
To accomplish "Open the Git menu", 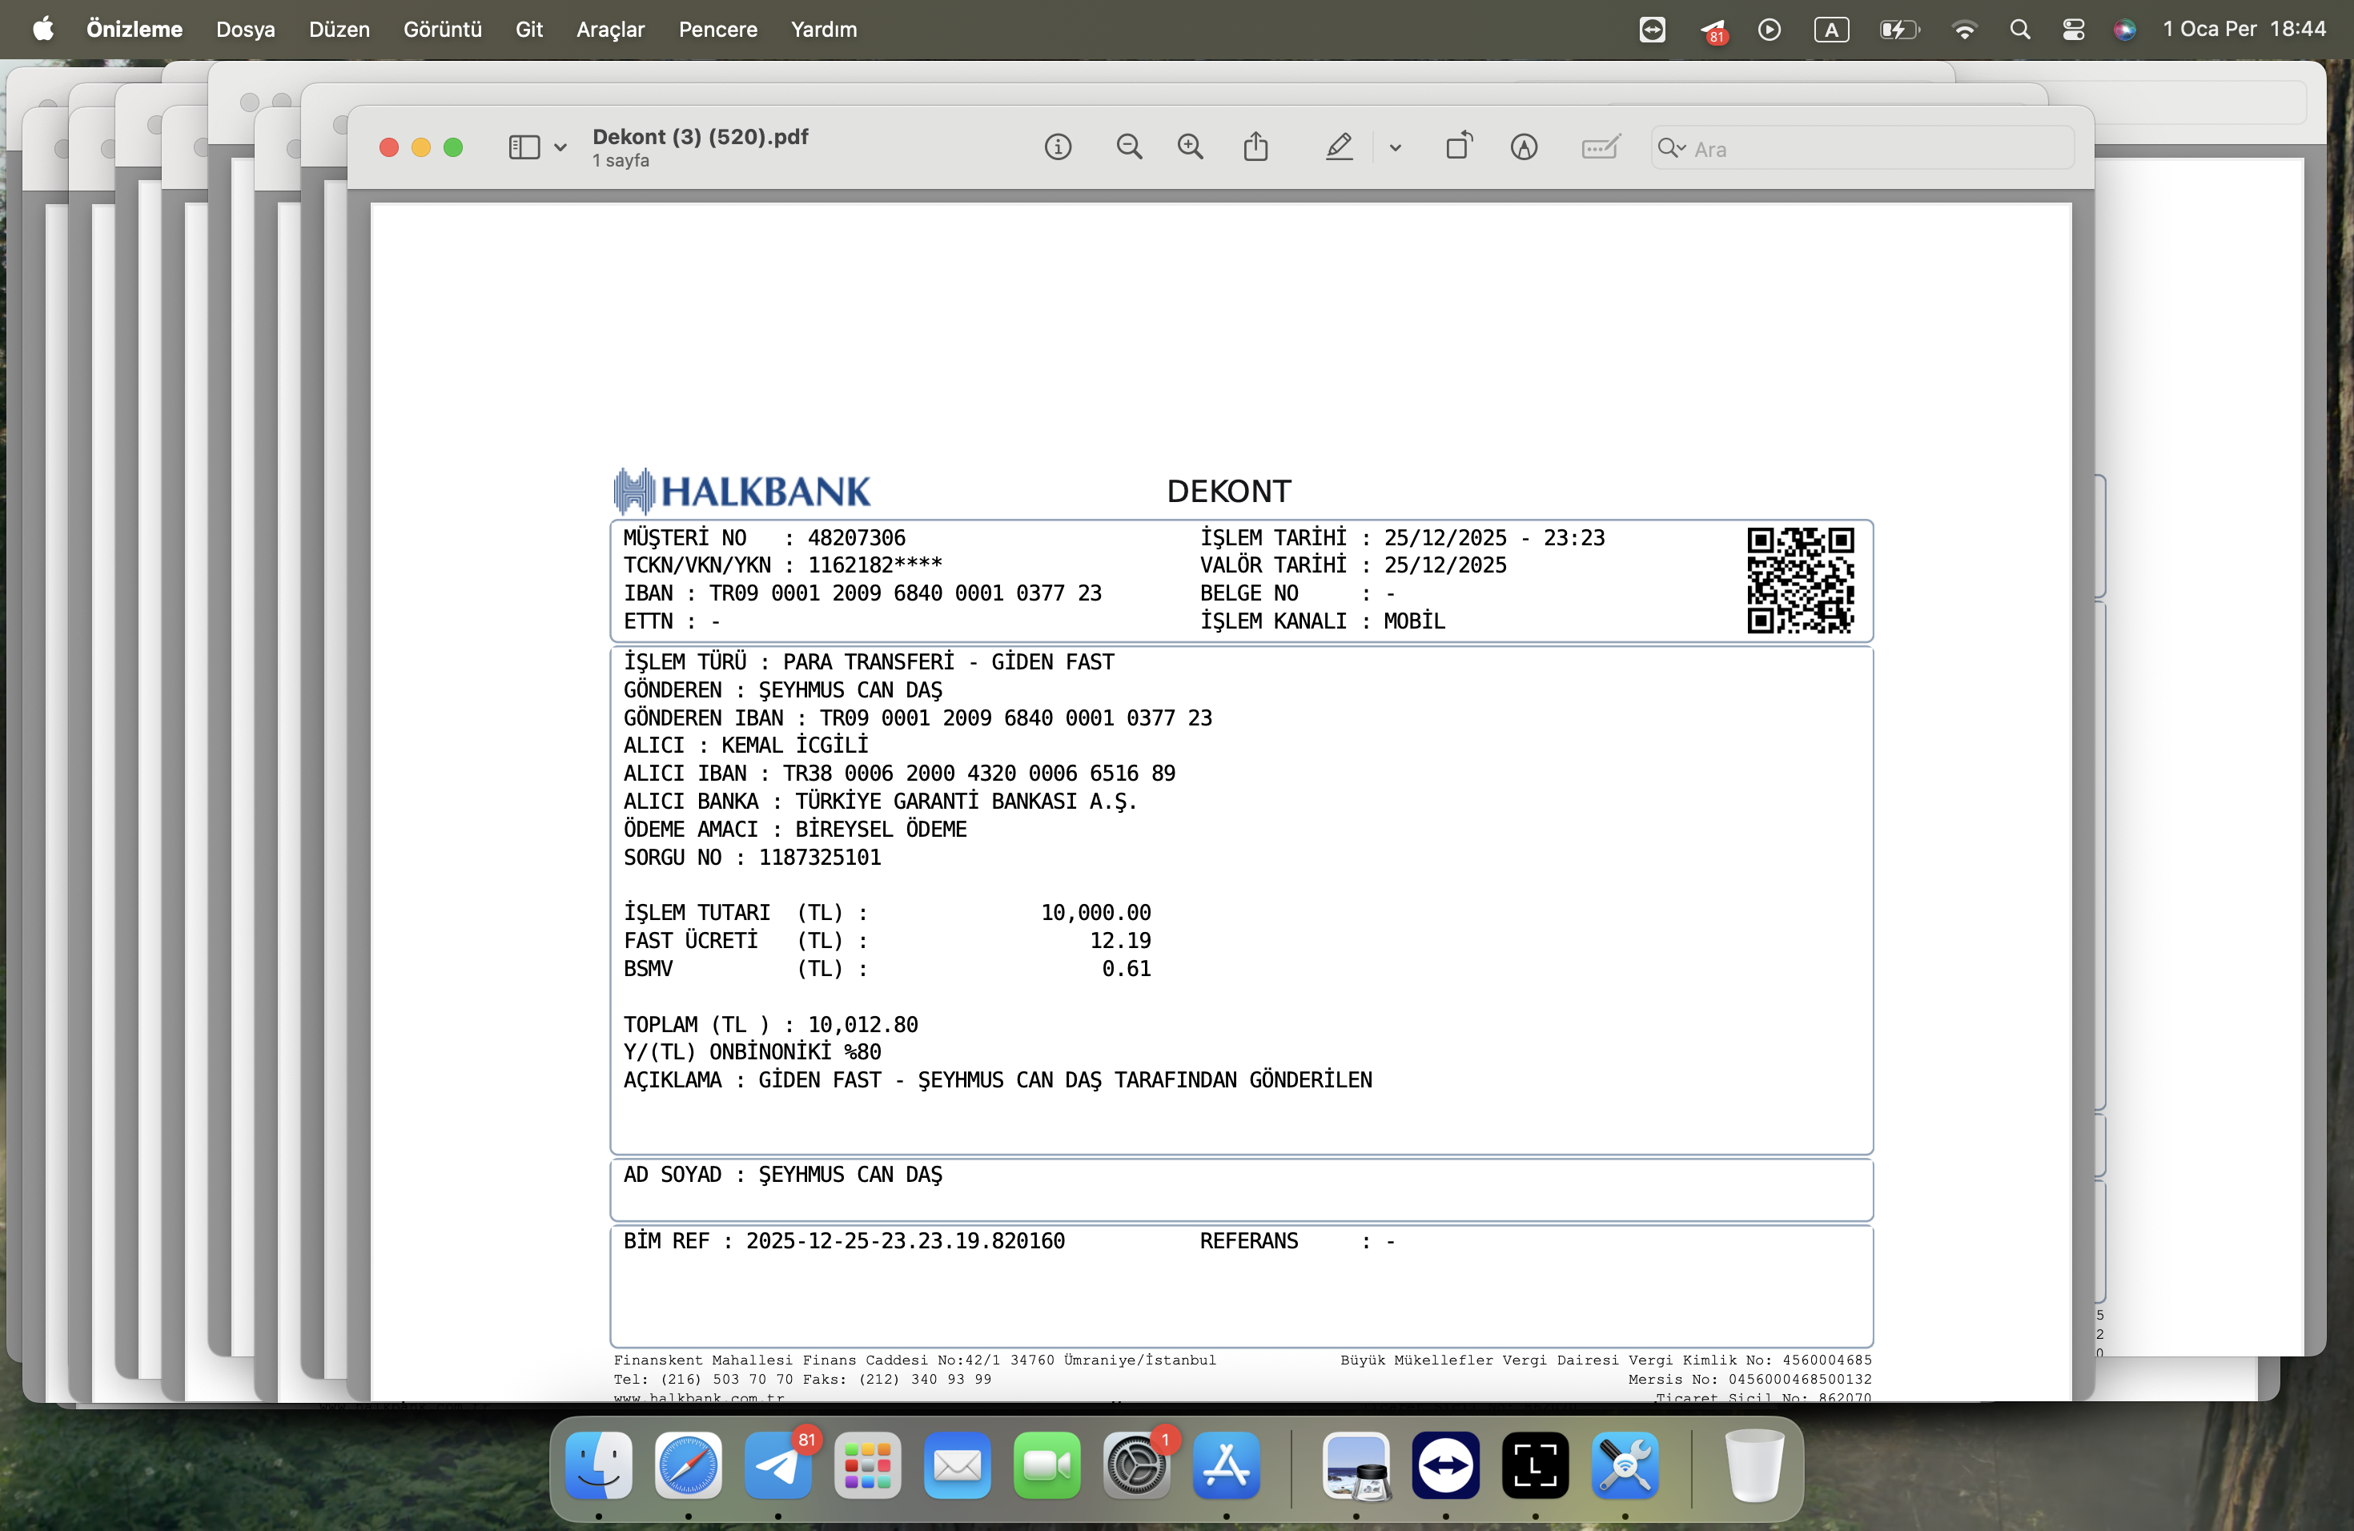I will coord(529,30).
